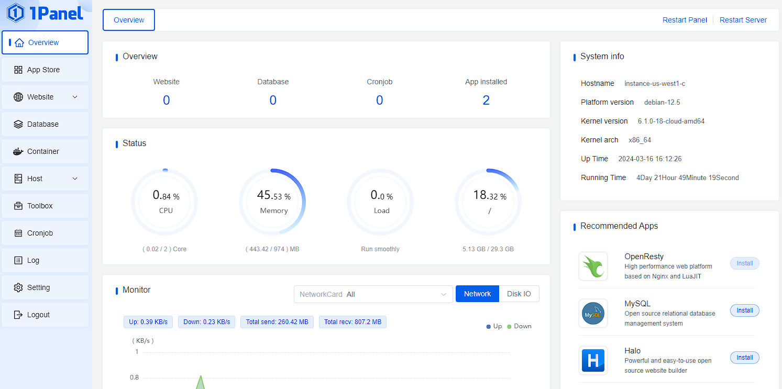The height and width of the screenshot is (389, 782).
Task: Click the App Store grid icon
Action: click(18, 70)
